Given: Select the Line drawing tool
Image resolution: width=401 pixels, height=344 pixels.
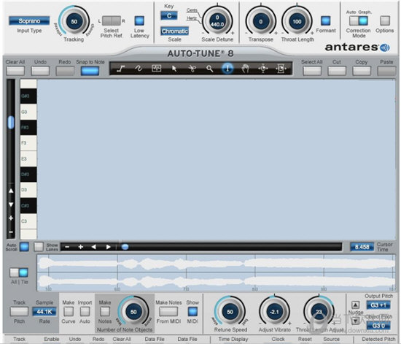Looking at the screenshot, I should pyautogui.click(x=120, y=69).
